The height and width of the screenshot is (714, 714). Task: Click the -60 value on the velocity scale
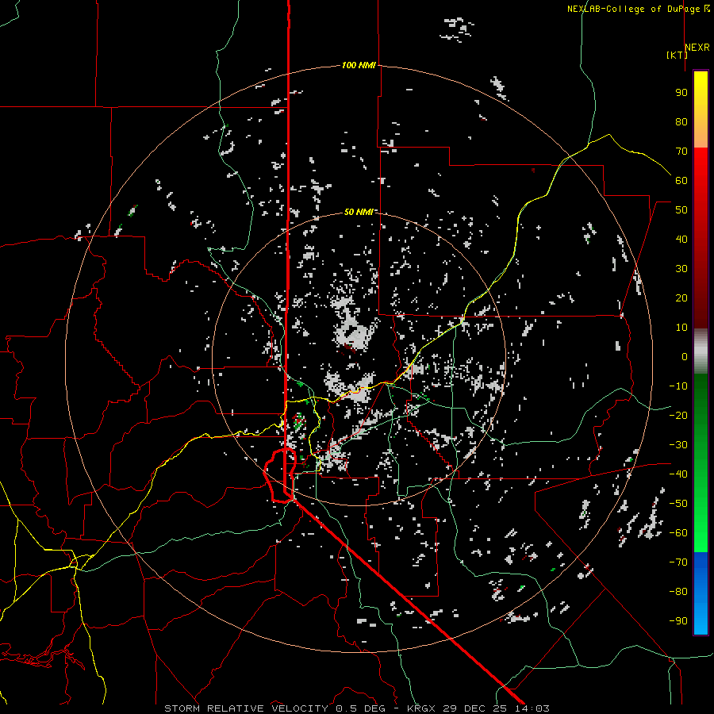pyautogui.click(x=678, y=533)
